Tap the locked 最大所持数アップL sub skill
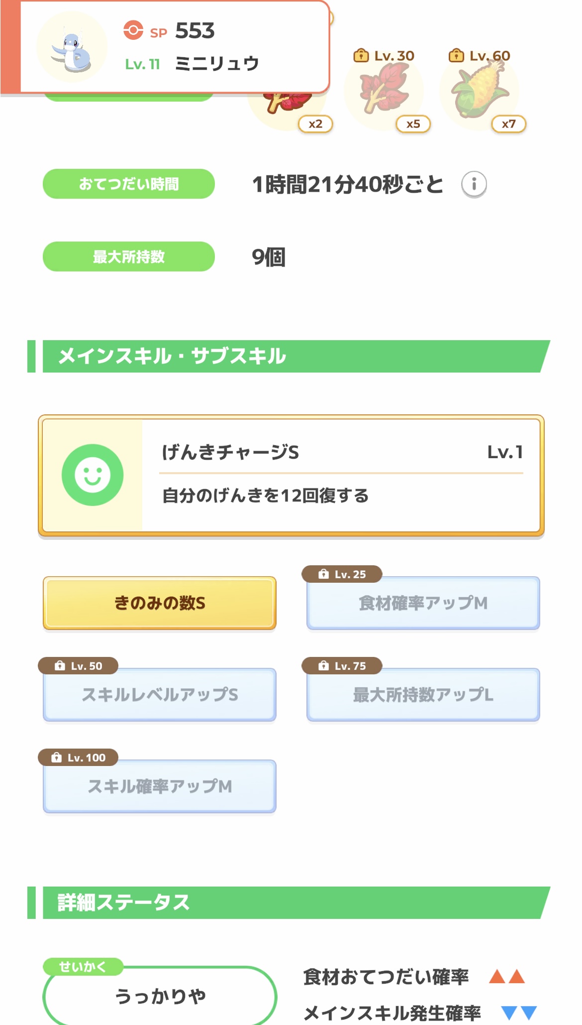Viewport: 582px width, 1025px height. tap(423, 694)
